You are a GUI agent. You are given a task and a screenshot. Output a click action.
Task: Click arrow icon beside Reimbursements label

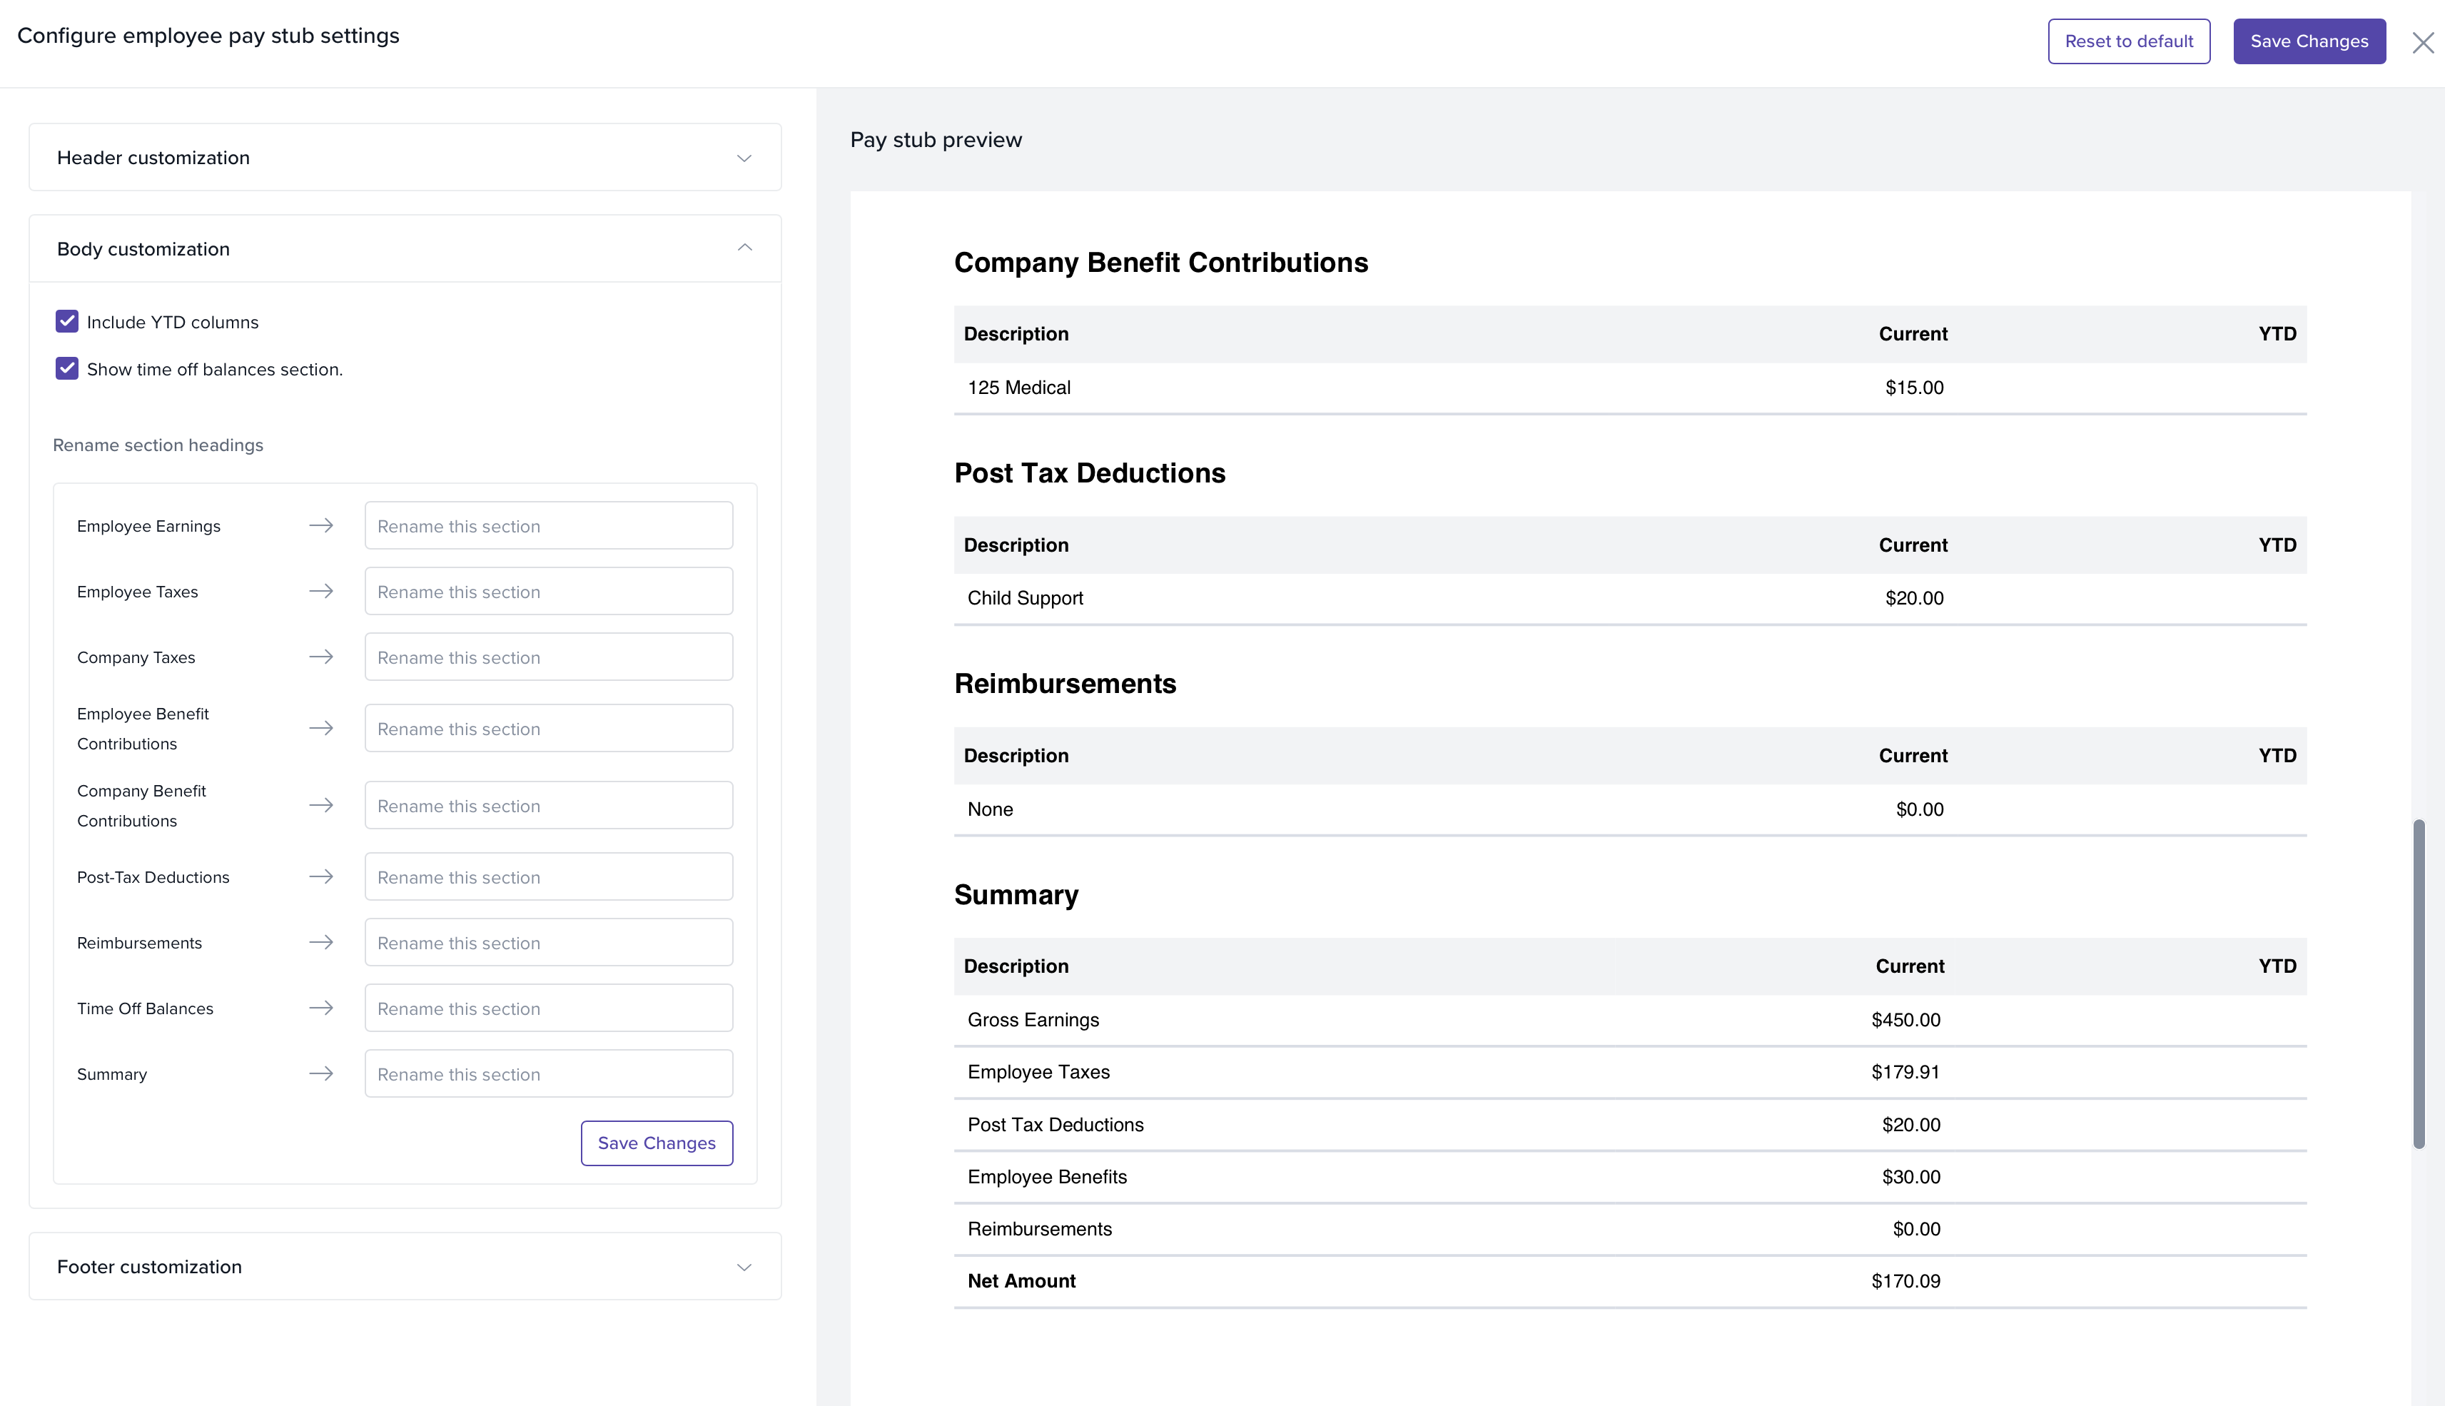320,943
